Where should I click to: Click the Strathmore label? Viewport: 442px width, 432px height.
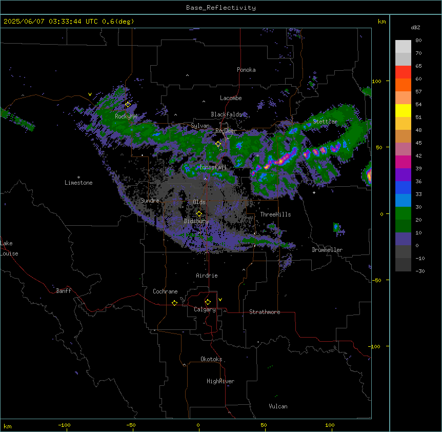(265, 312)
